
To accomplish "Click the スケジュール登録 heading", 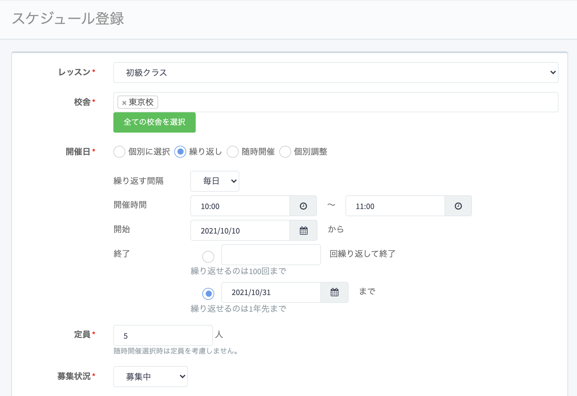I will point(68,19).
